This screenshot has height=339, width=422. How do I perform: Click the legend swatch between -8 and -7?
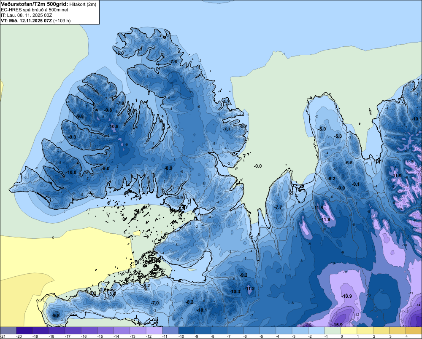click(219, 331)
